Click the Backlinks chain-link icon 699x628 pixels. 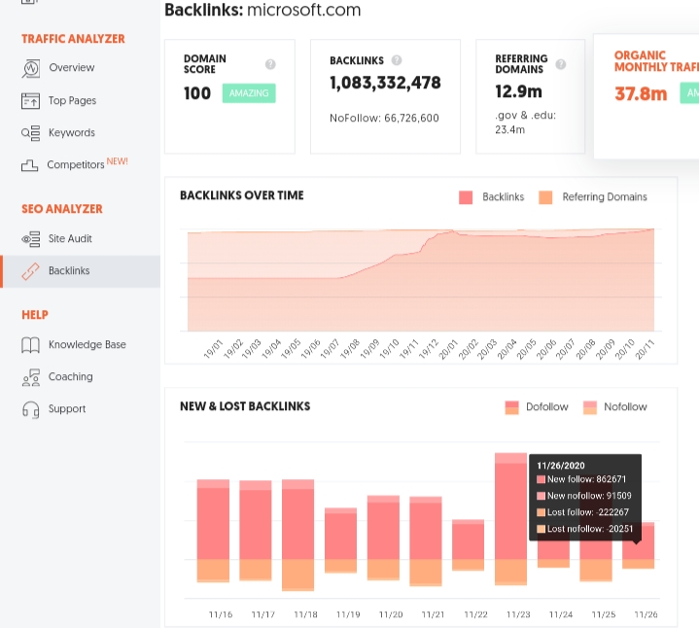click(30, 271)
